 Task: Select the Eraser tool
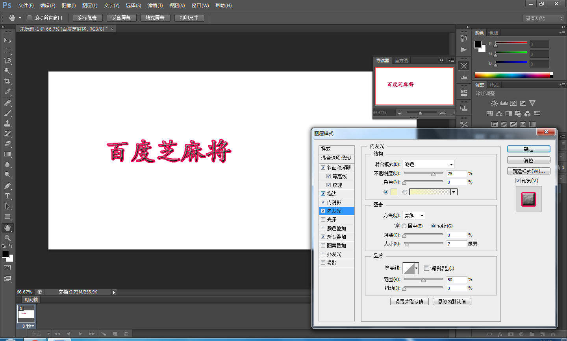click(x=7, y=144)
